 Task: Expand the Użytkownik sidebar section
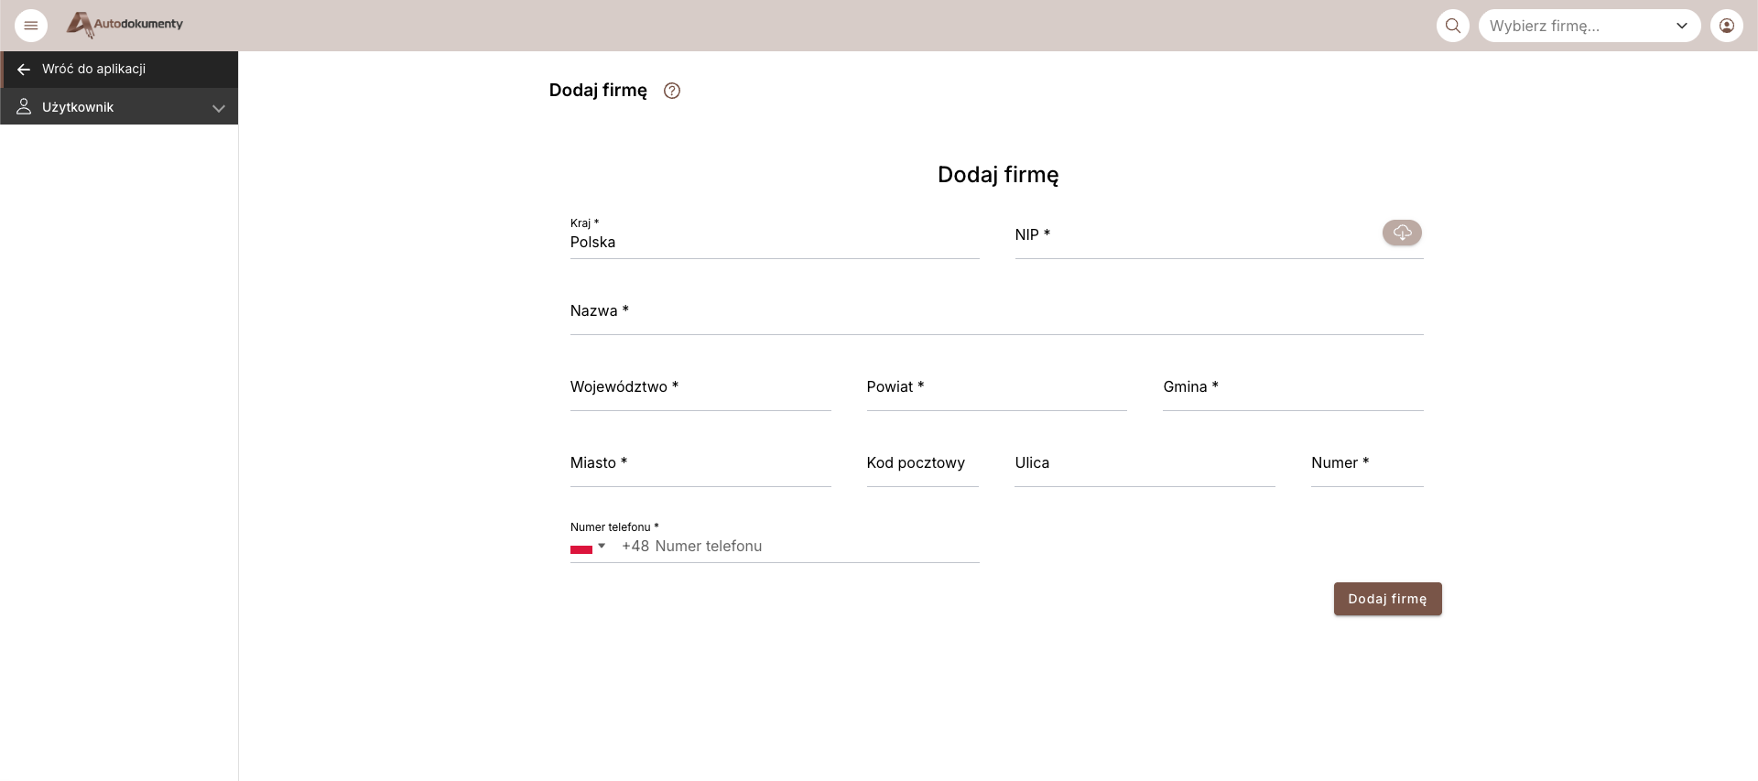(119, 107)
